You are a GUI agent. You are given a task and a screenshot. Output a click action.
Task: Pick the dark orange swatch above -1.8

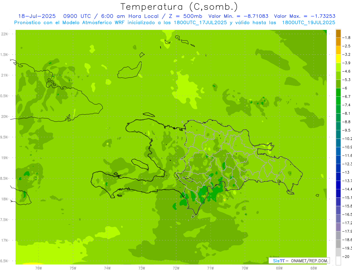click(x=338, y=33)
